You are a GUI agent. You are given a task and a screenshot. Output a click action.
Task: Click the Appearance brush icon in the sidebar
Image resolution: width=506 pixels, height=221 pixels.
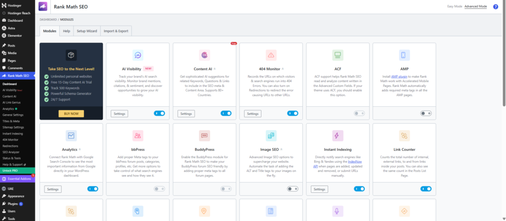[x=4, y=196]
